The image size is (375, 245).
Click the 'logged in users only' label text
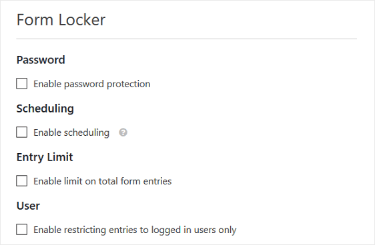click(194, 230)
